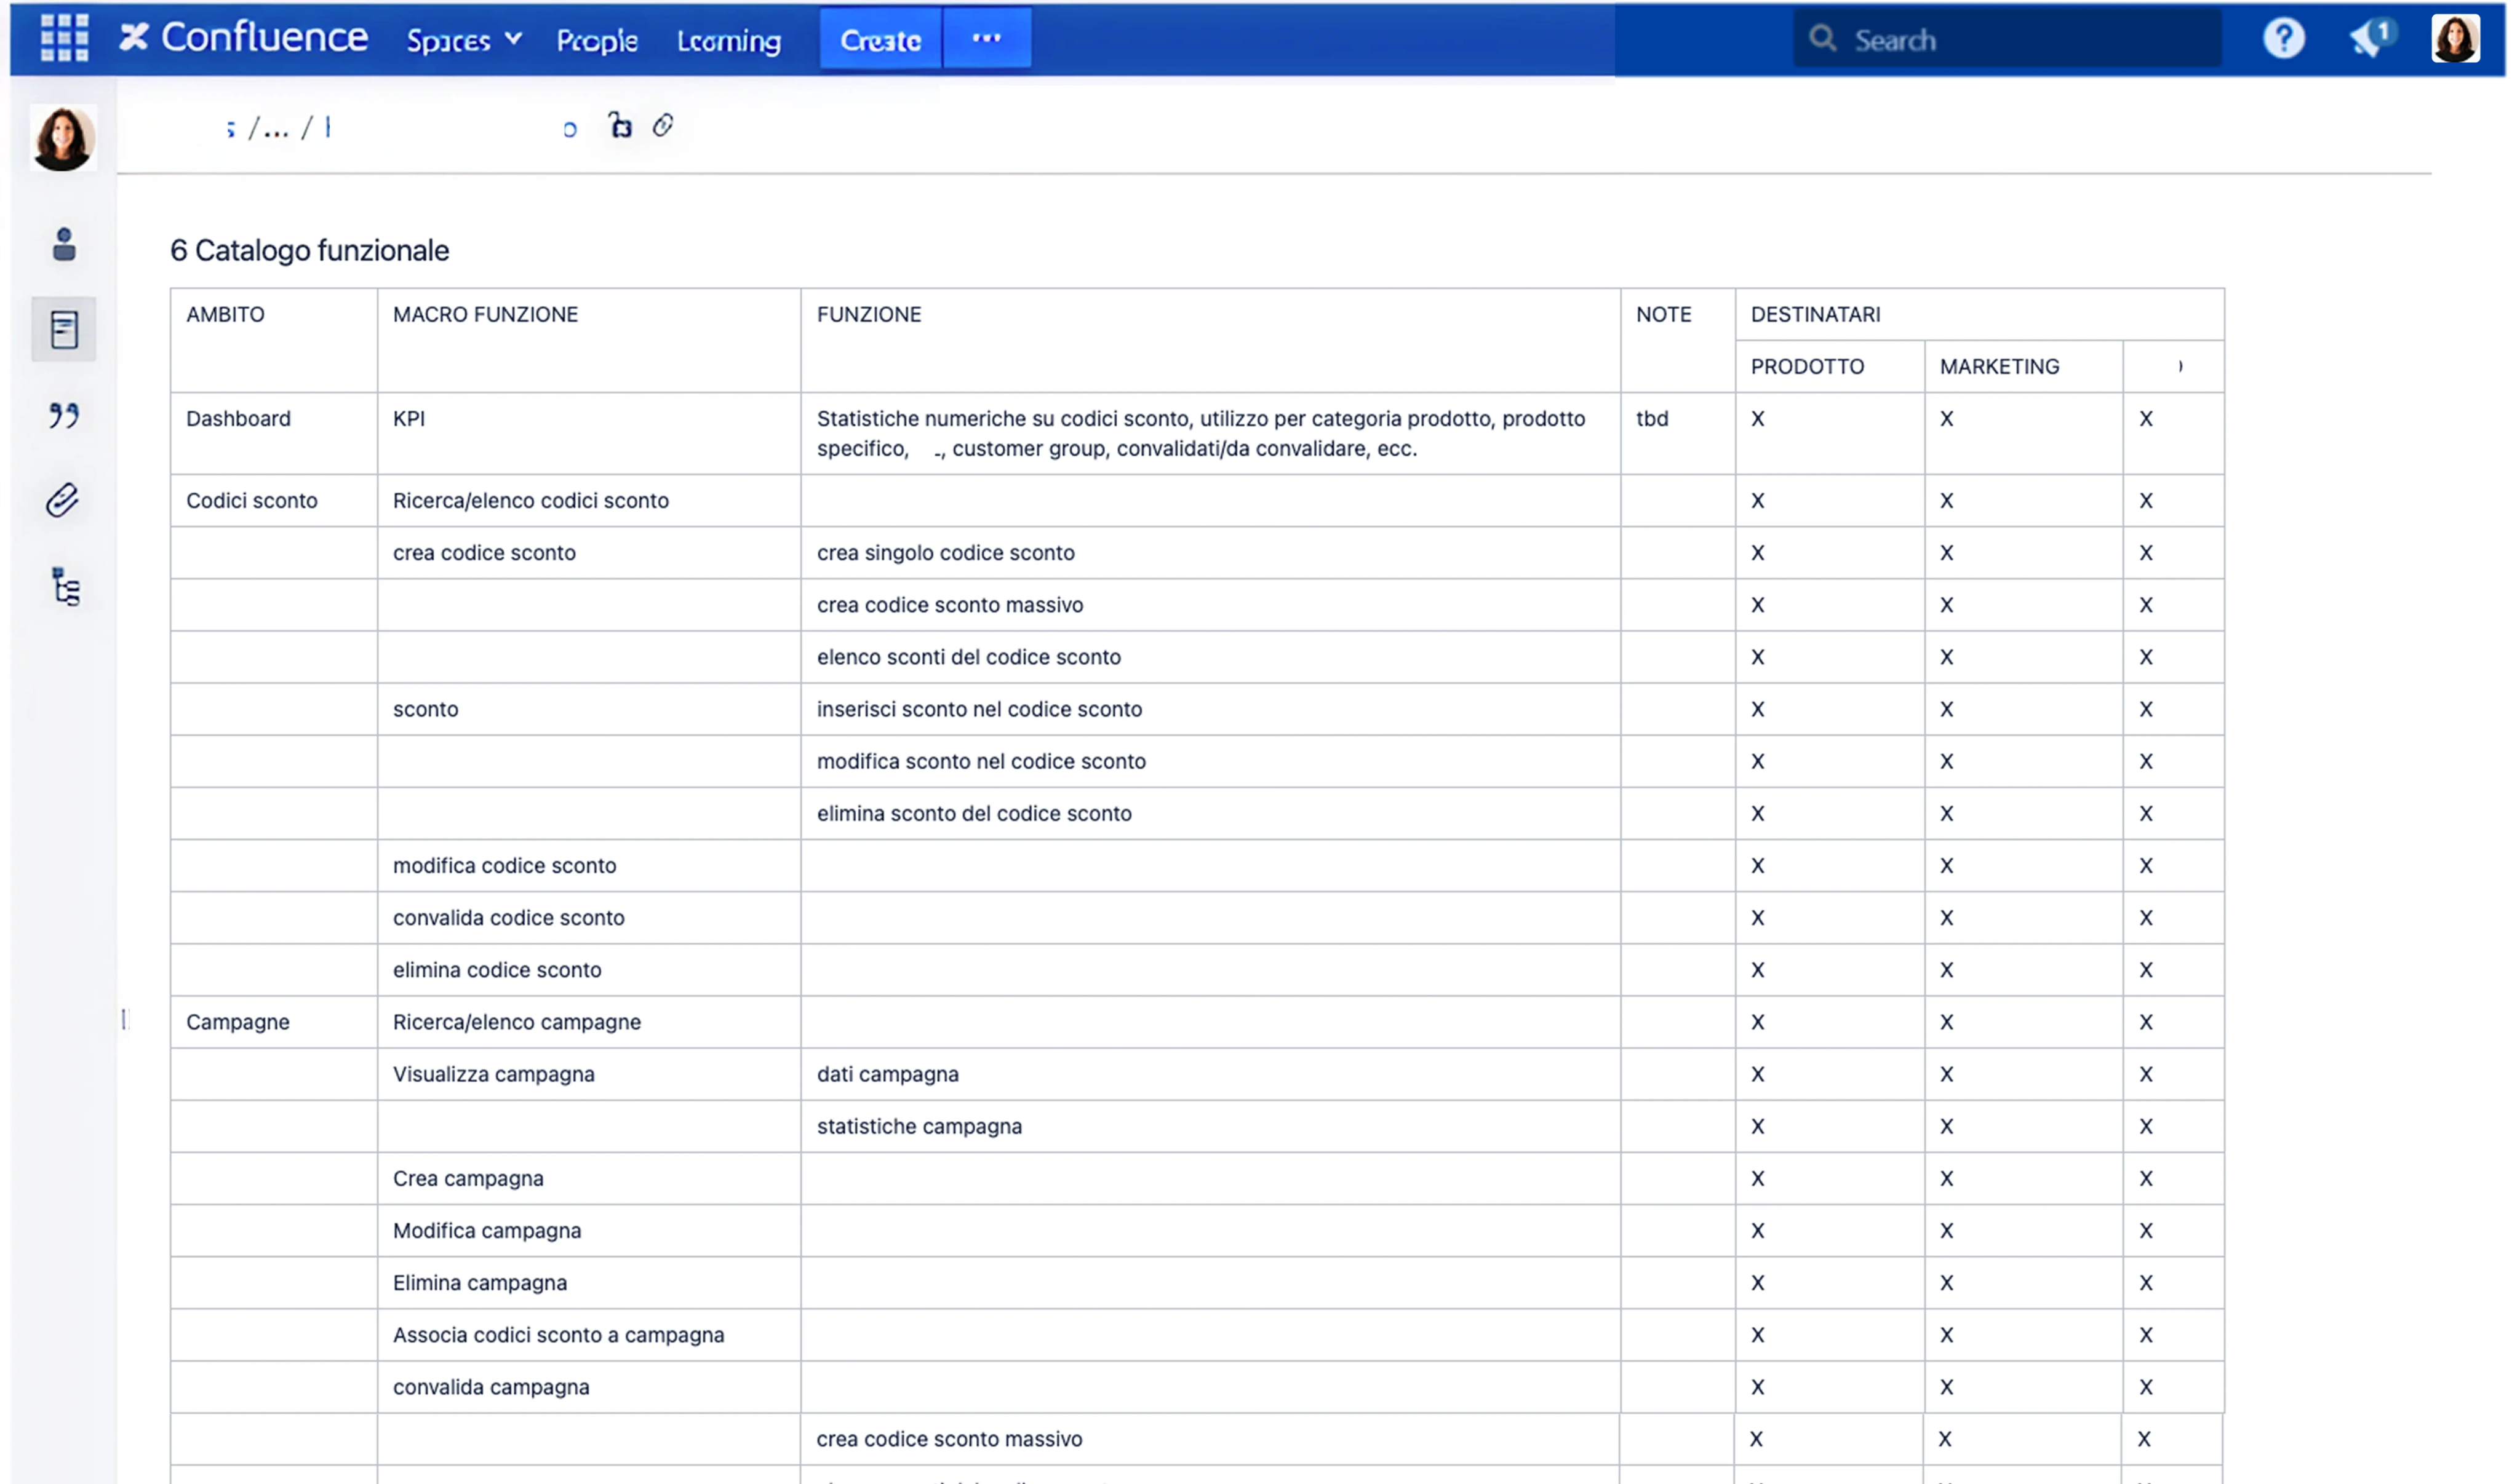
Task: Expand the Spaces dropdown menu
Action: click(463, 40)
